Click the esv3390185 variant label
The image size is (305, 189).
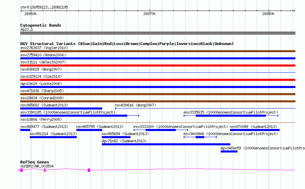pos(68,112)
